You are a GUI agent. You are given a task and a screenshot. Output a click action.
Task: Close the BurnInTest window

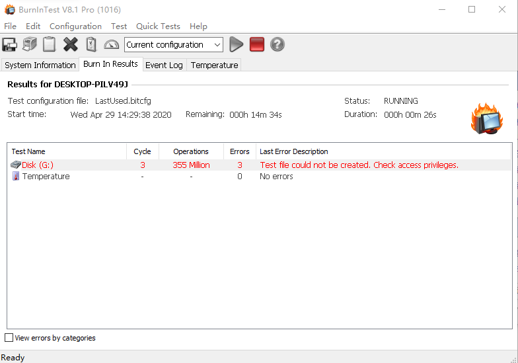[x=502, y=9]
